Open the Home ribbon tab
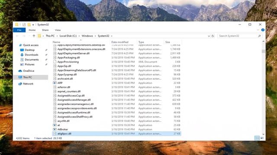 (x=32, y=30)
